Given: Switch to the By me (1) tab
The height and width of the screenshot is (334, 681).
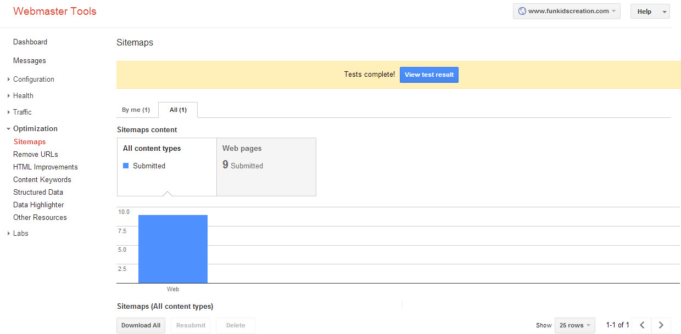Looking at the screenshot, I should pos(136,110).
